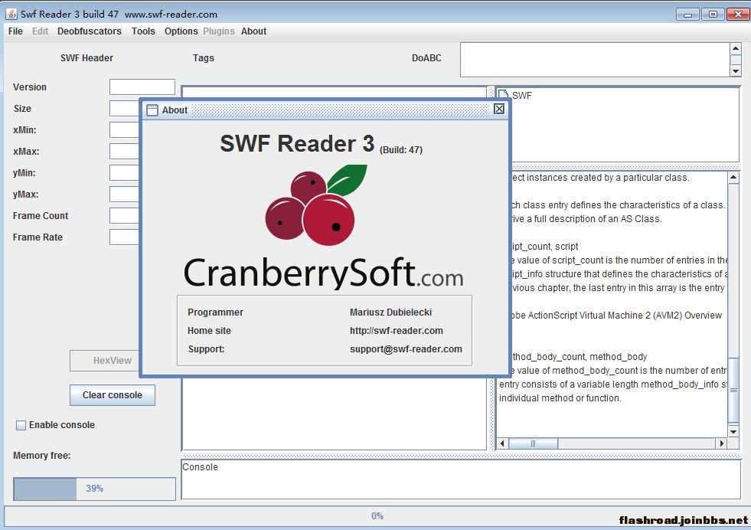The height and width of the screenshot is (530, 751).
Task: Click the support@swf-reader.com email address
Action: point(406,348)
